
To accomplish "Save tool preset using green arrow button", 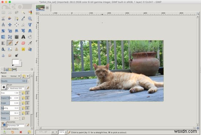I will pos(4,132).
